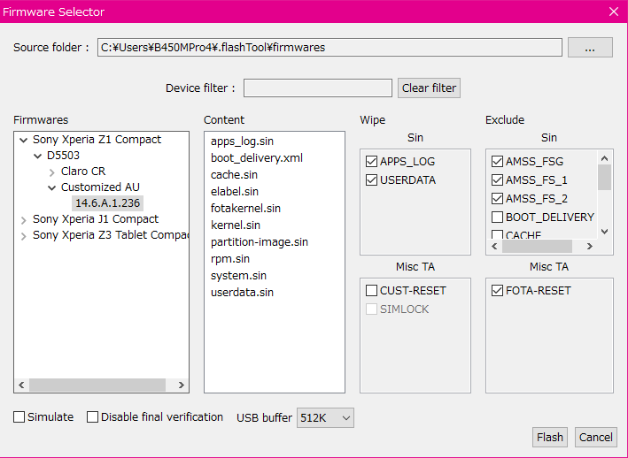This screenshot has width=628, height=458.
Task: Click the Source folder path field
Action: point(330,48)
